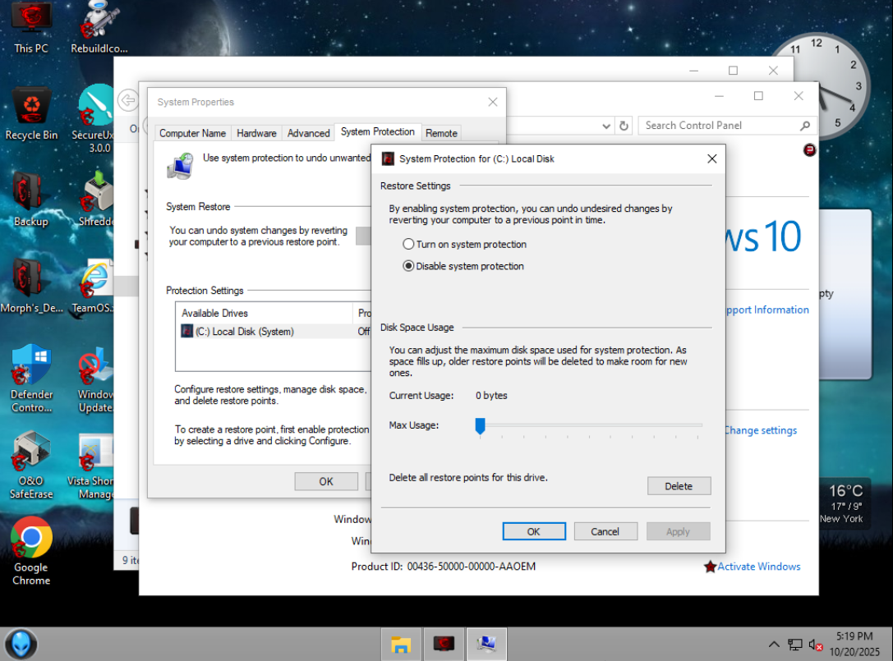Open the Shredder desktop icon
Image resolution: width=893 pixels, height=661 pixels.
click(x=95, y=200)
